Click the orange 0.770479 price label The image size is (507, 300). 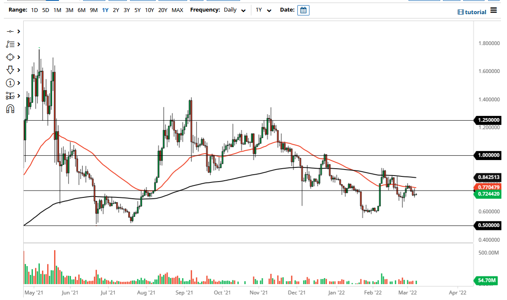coord(488,187)
